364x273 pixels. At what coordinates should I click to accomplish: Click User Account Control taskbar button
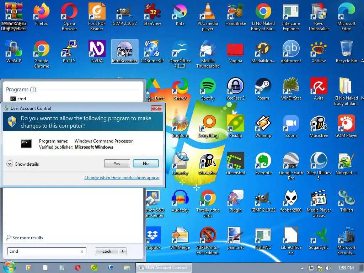[x=164, y=268]
